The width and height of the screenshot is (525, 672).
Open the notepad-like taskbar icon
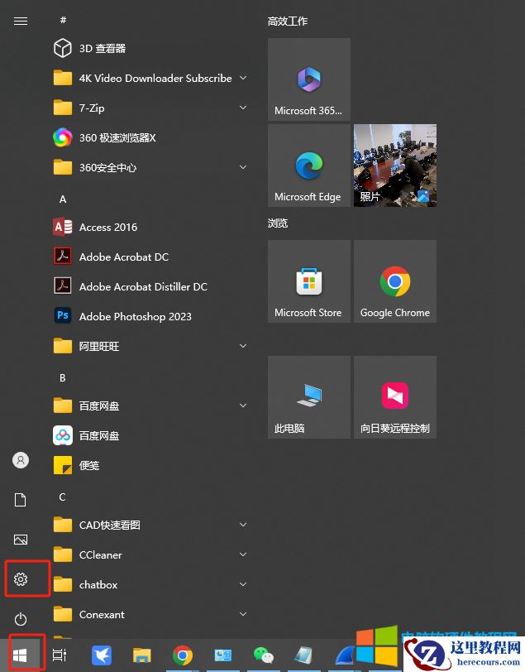tap(303, 655)
